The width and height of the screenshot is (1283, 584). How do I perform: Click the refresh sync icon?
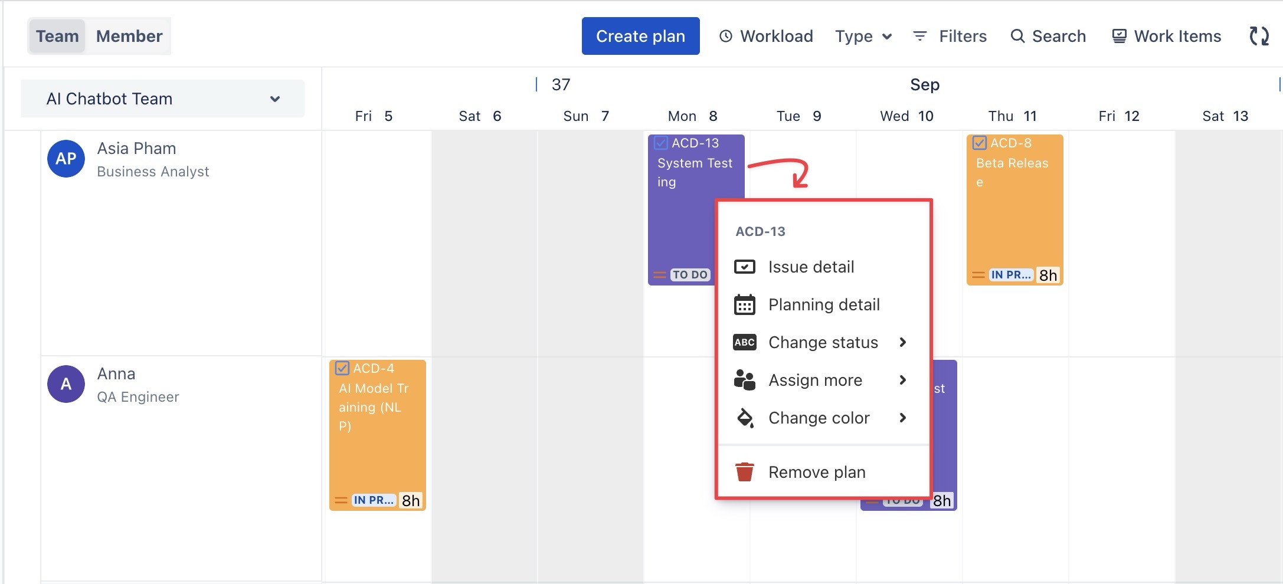[1259, 36]
